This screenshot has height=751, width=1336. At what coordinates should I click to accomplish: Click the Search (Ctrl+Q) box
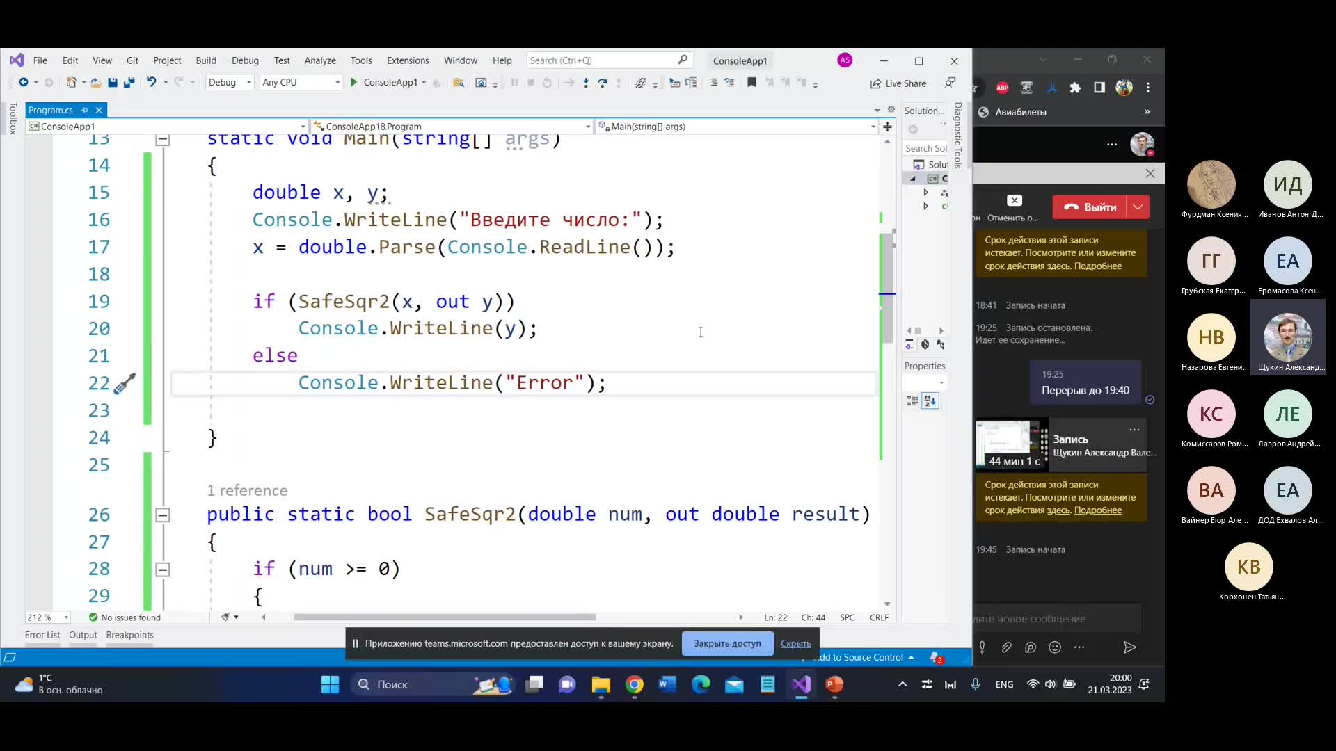609,60
